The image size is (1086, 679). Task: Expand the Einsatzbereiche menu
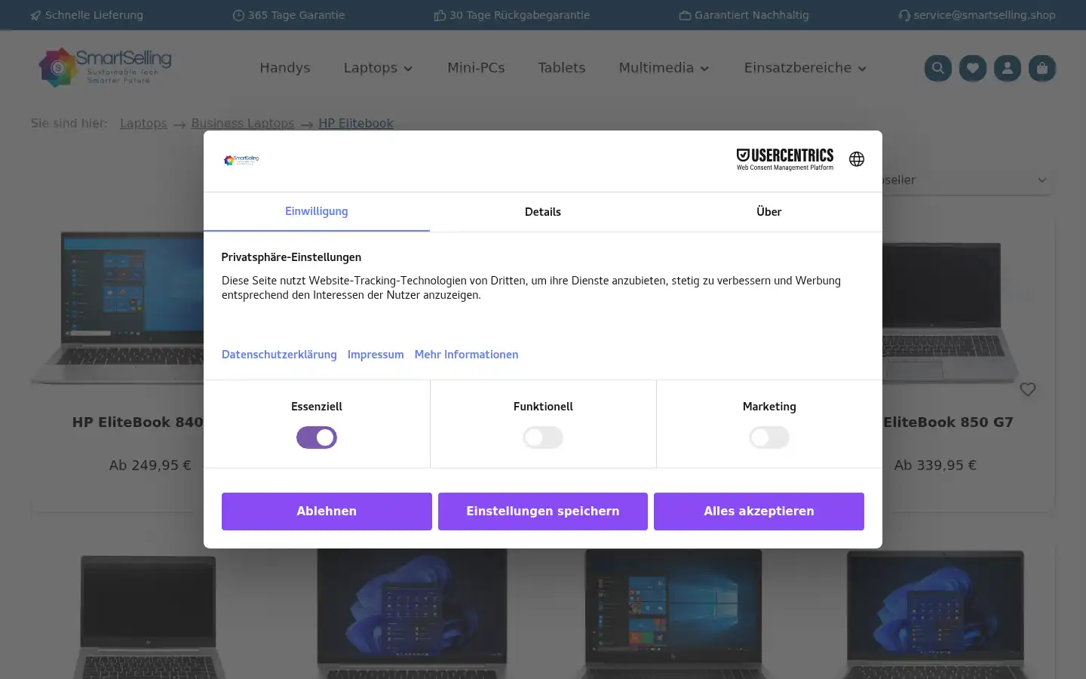[x=805, y=68]
